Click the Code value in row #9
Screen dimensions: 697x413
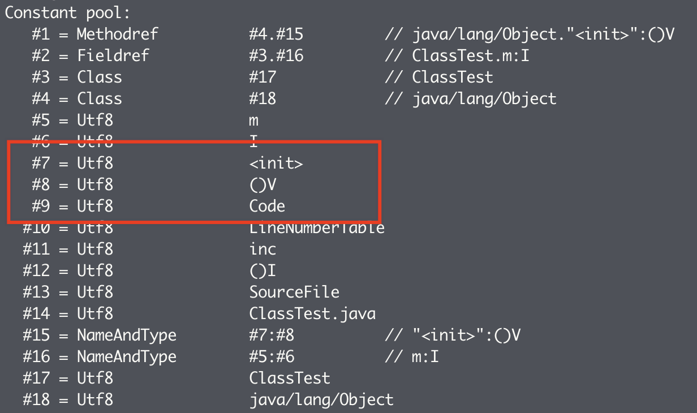(x=267, y=206)
